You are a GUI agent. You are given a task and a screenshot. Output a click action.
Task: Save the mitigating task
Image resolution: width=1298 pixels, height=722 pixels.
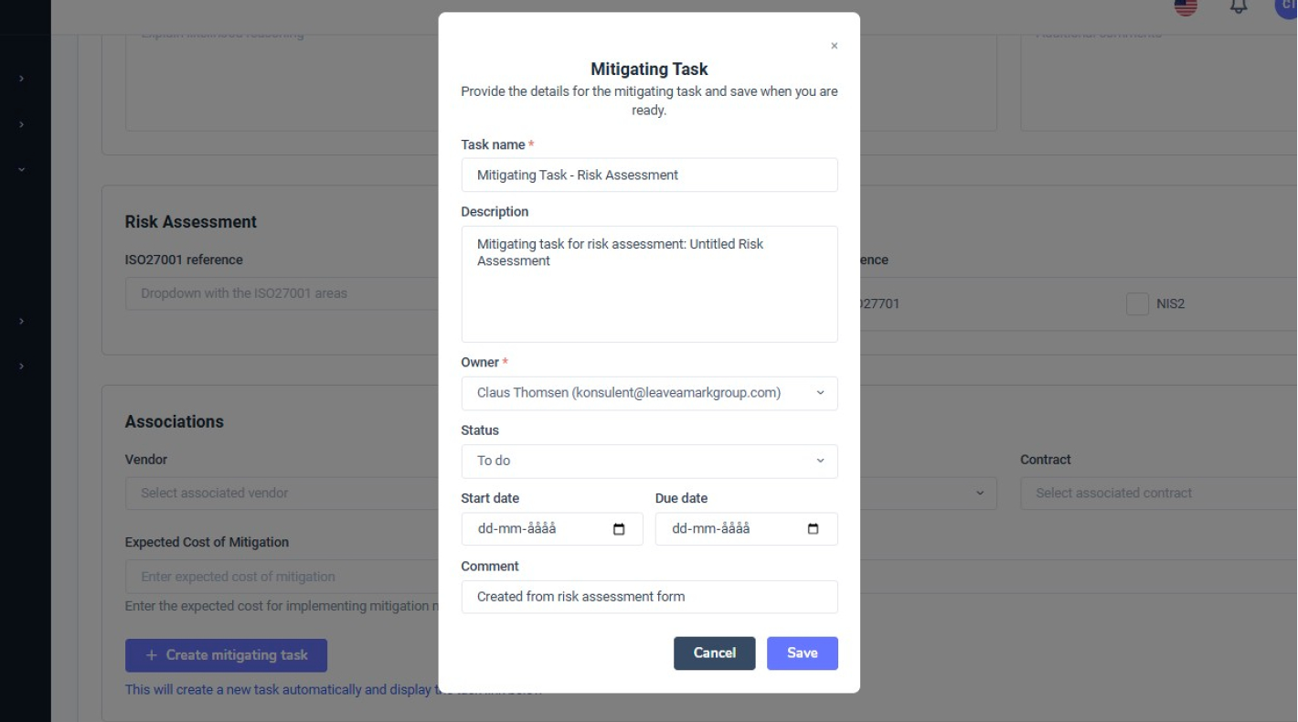click(x=802, y=653)
